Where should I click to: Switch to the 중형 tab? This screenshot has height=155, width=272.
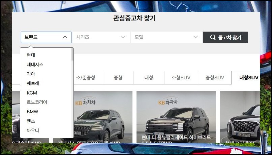coord(118,77)
